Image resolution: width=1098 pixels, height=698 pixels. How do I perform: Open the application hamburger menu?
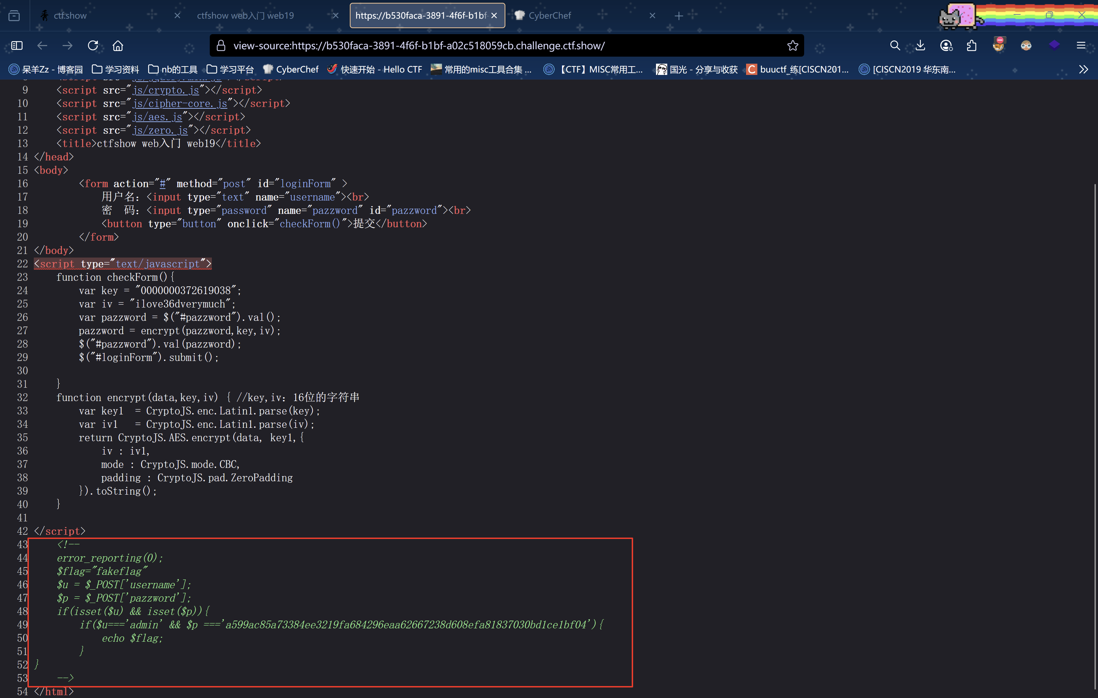(x=1081, y=46)
